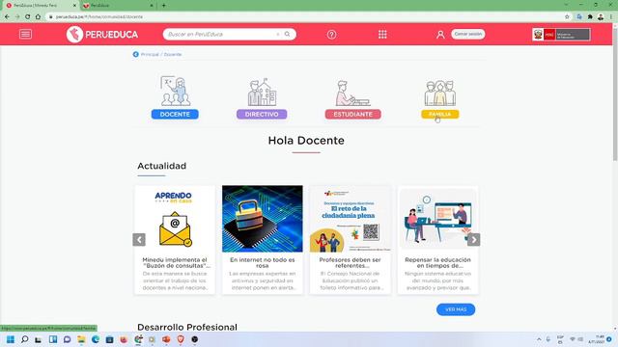The height and width of the screenshot is (347, 618).
Task: Click the 'Hola Docente' heading
Action: click(306, 141)
